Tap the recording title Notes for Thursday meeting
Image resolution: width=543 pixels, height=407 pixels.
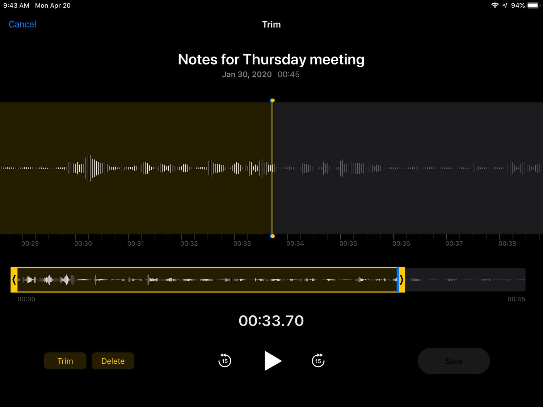[271, 60]
